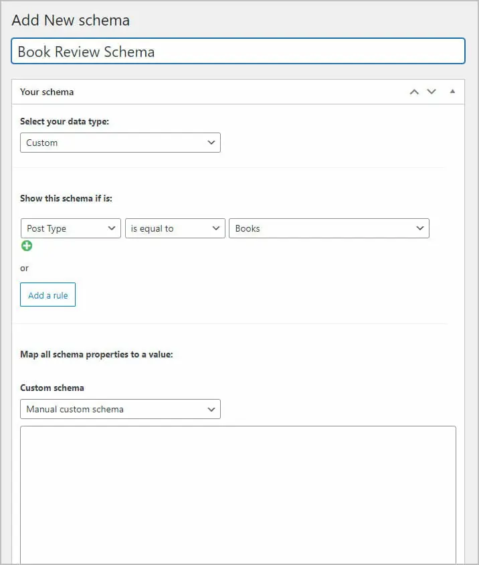Click the chevron on the Post Type selector
Screen dimensions: 479x565
[x=110, y=228]
